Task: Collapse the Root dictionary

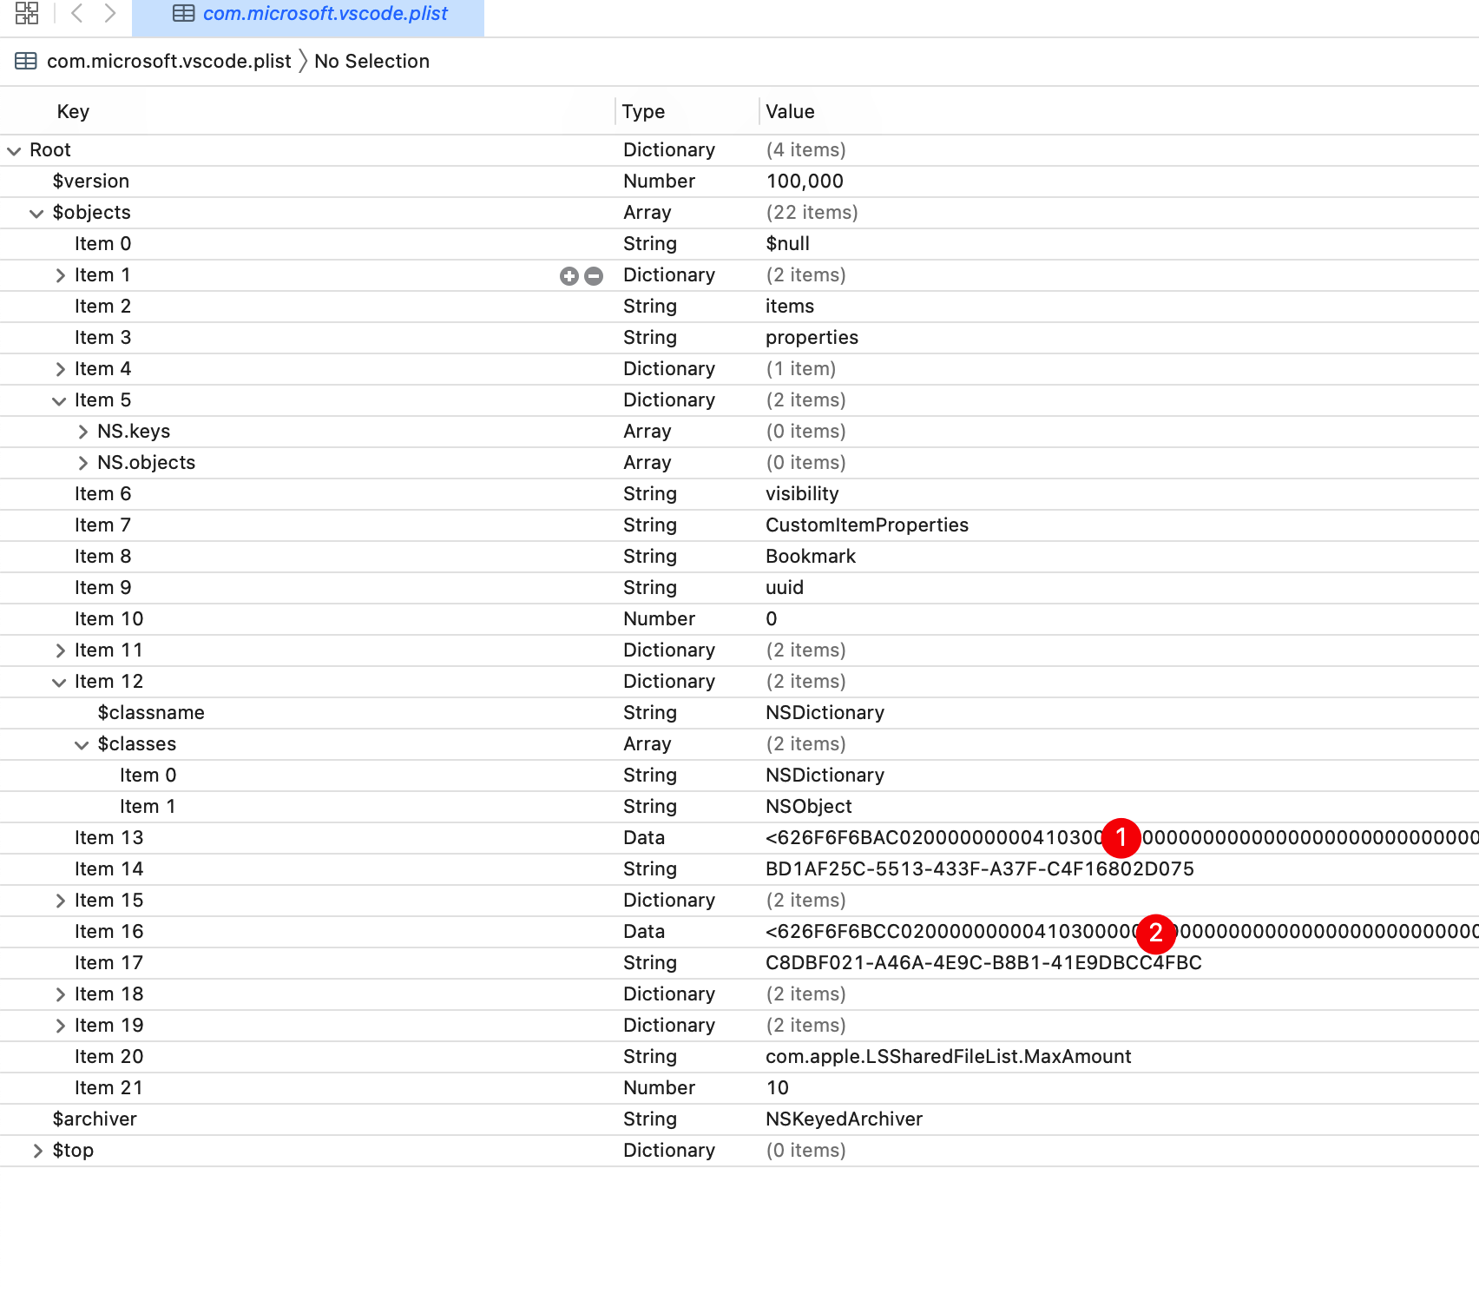Action: coord(14,150)
